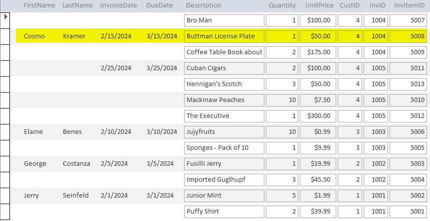Click the Cuban Cigars description field
Viewport: 430px width, 221px height.
(224, 68)
